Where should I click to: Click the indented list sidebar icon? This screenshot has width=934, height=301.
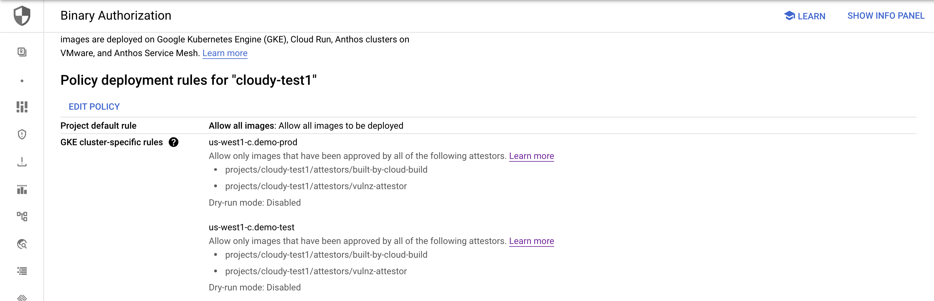point(22,271)
